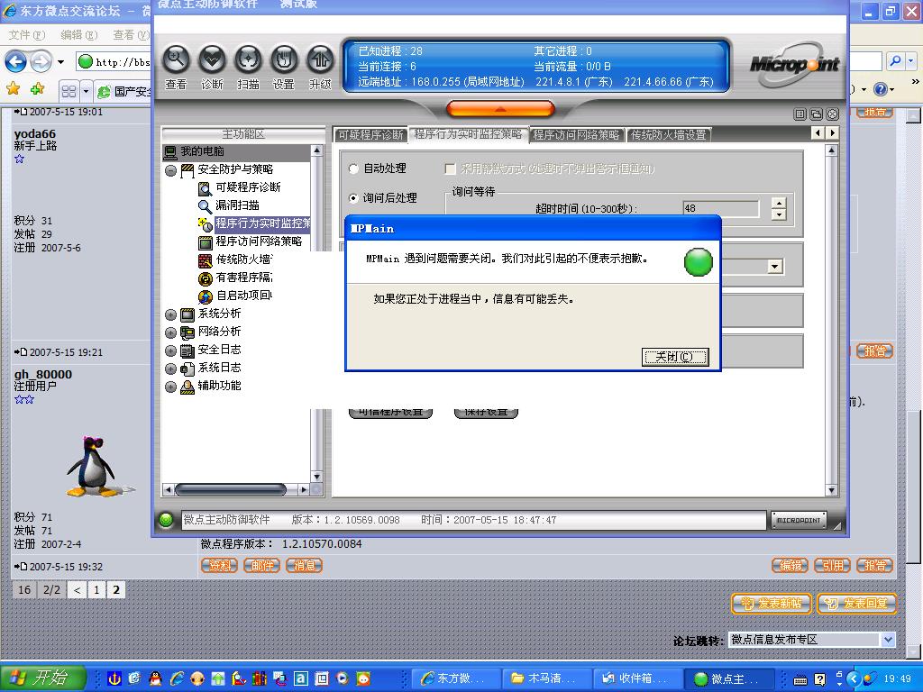Click 关闭(C) in the MPMain error dialog
This screenshot has width=923, height=692.
674,357
